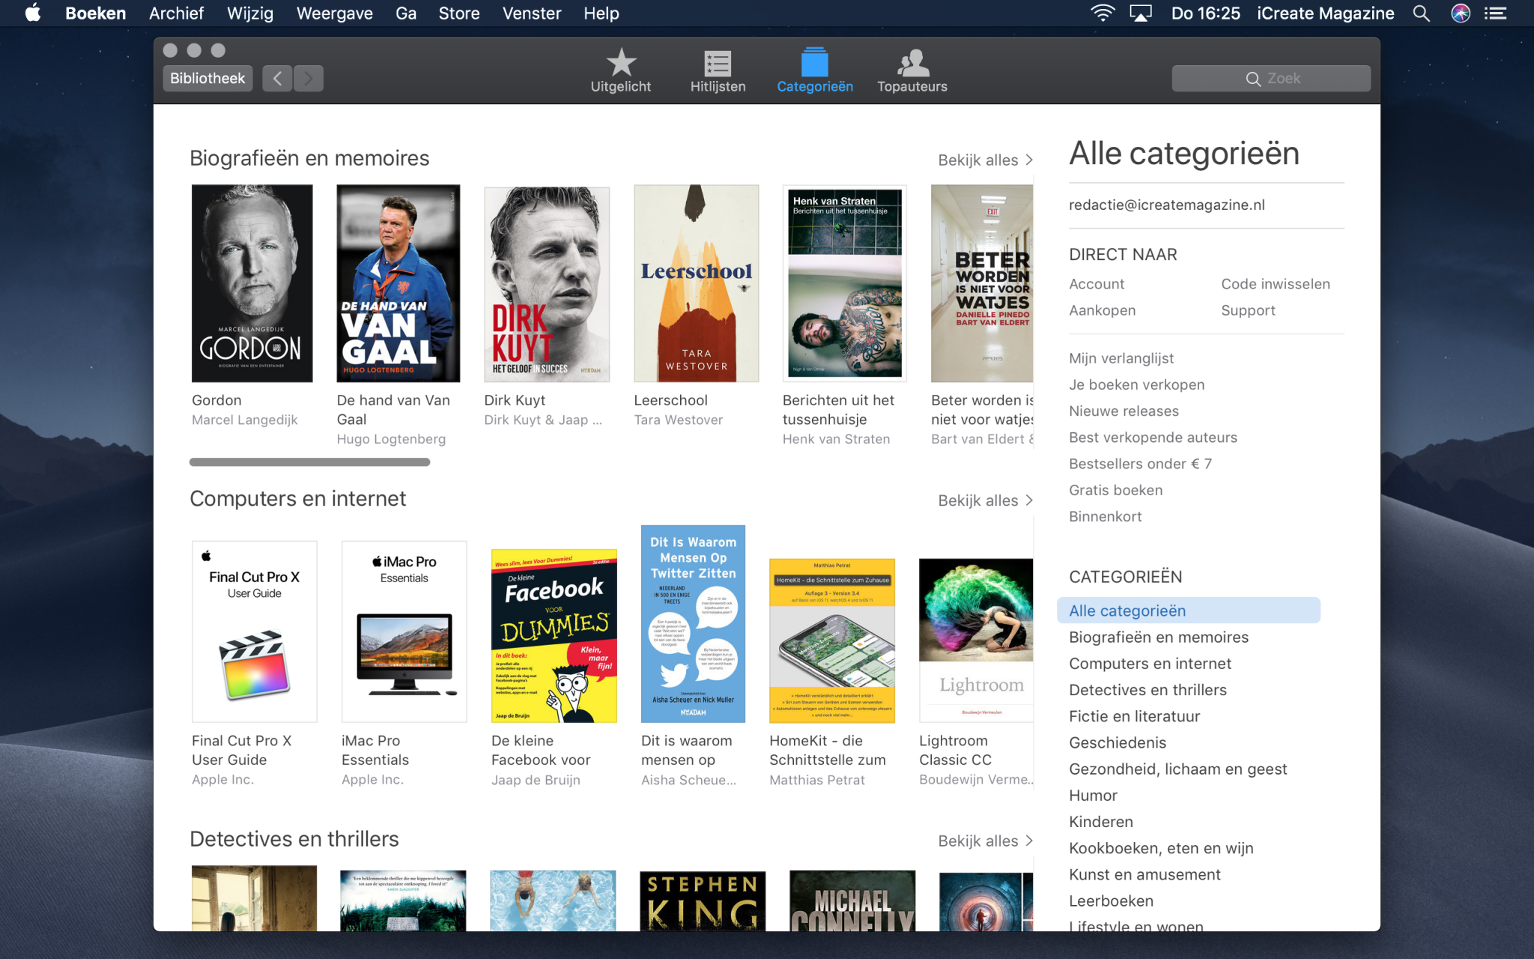Open Notification Center list icon
Image resolution: width=1534 pixels, height=959 pixels.
tap(1495, 13)
